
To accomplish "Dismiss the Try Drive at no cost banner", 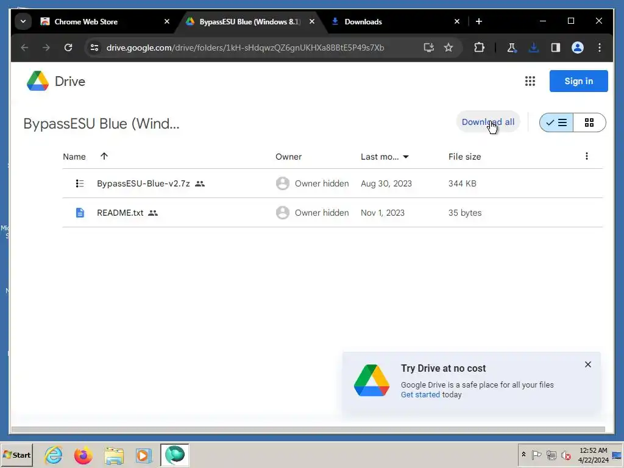I will coord(588,364).
